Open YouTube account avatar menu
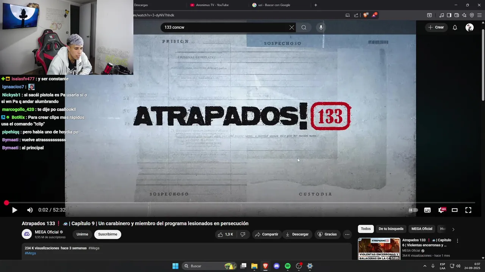The image size is (485, 272). 469,27
